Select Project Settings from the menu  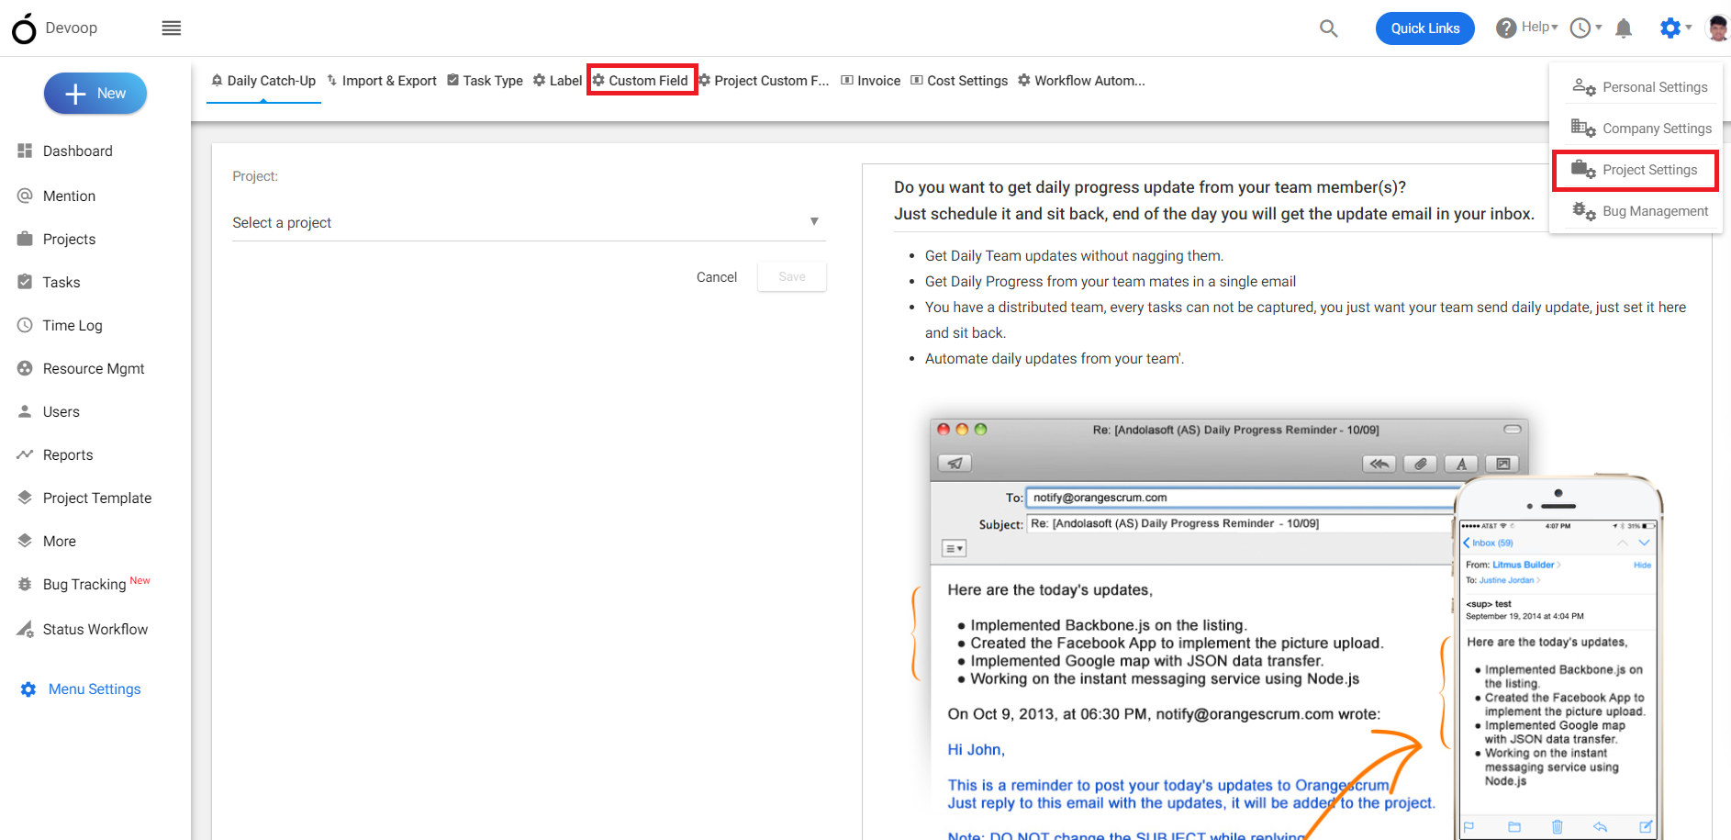(1635, 170)
